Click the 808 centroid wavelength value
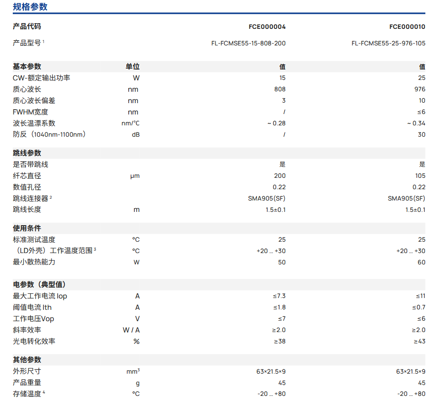 pos(280,89)
